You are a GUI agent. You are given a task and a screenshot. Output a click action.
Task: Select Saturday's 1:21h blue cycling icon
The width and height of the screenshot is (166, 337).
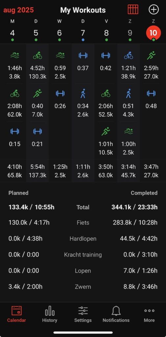click(x=128, y=55)
